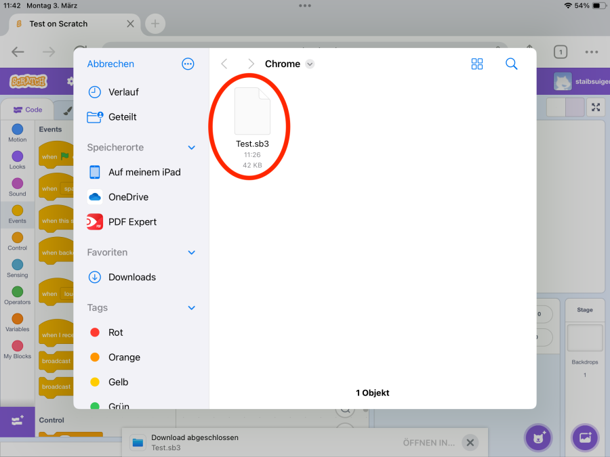Close the Test on Scratch tab
Viewport: 610px width, 457px height.
pyautogui.click(x=131, y=24)
